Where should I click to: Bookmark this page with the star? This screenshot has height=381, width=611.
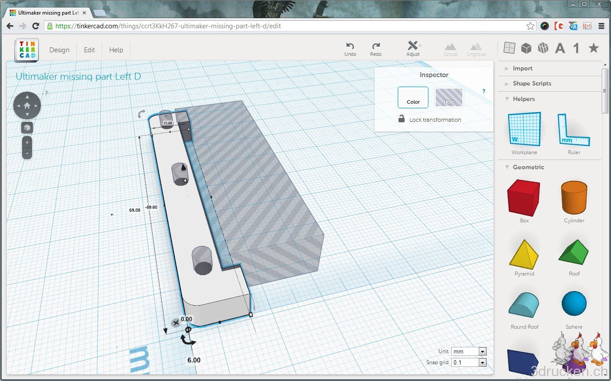pos(530,26)
